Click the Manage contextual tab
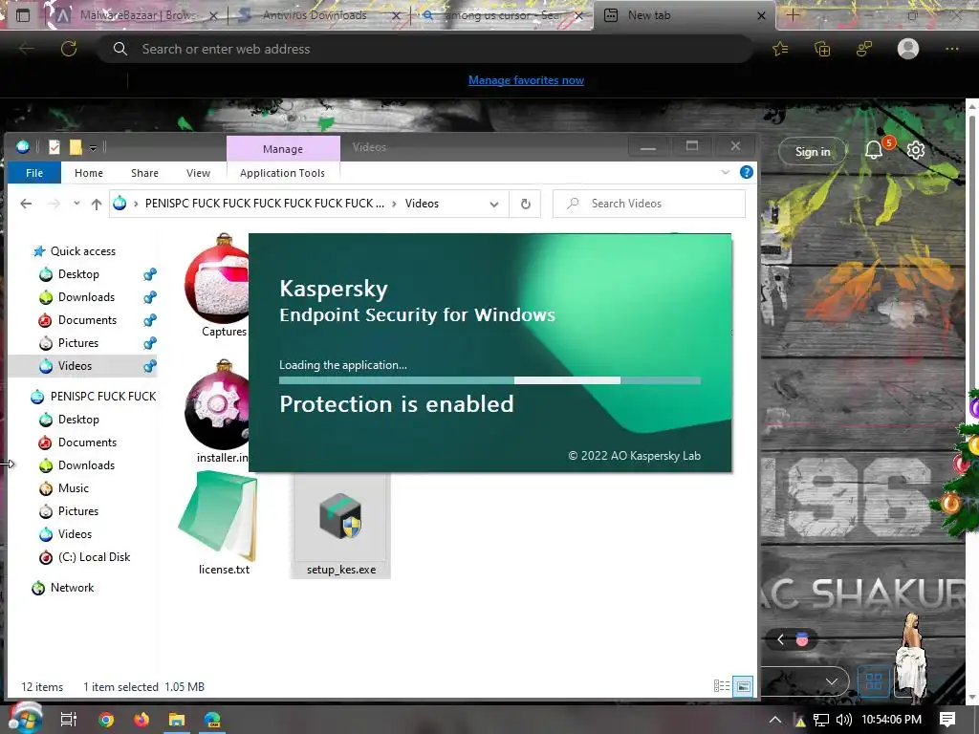Viewport: 979px width, 734px height. 283,149
